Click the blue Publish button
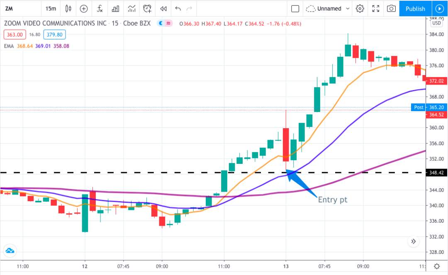Image resolution: width=448 pixels, height=275 pixels. tap(415, 9)
